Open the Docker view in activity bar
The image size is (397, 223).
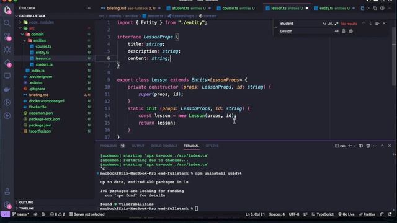pyautogui.click(x=7, y=89)
